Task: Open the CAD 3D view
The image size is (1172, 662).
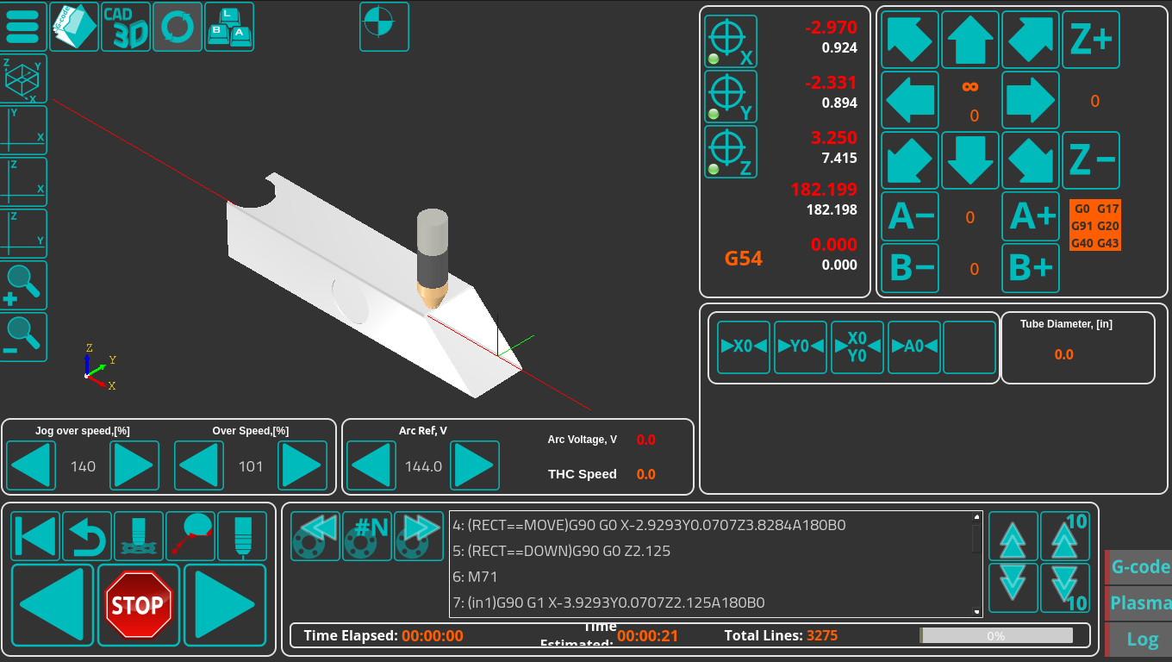Action: pyautogui.click(x=126, y=27)
